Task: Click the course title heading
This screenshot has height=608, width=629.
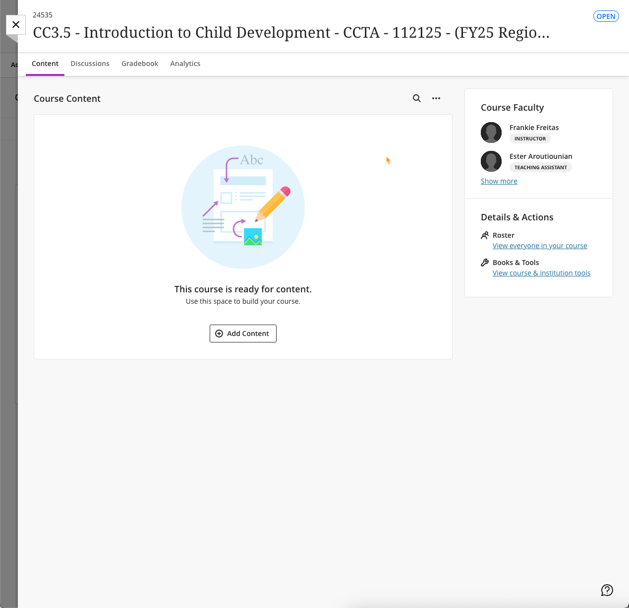Action: (291, 33)
